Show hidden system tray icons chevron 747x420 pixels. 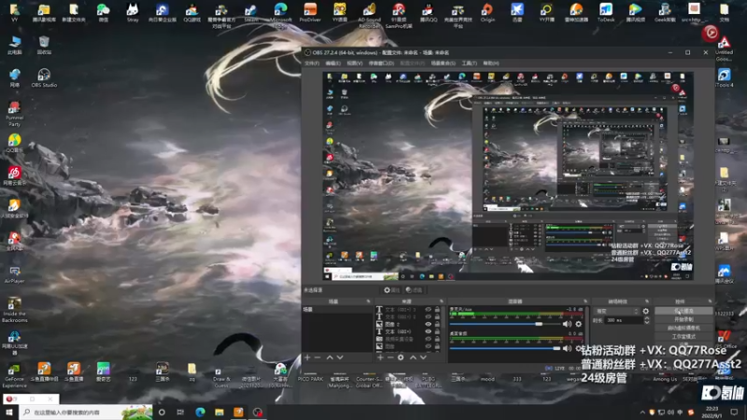pyautogui.click(x=642, y=412)
